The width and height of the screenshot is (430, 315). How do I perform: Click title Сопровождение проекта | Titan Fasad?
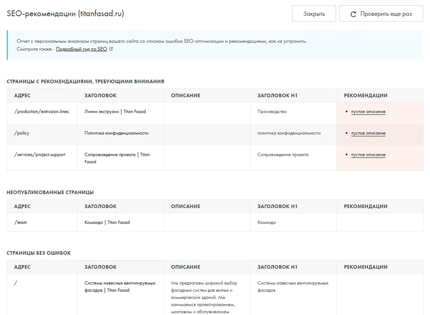(117, 158)
